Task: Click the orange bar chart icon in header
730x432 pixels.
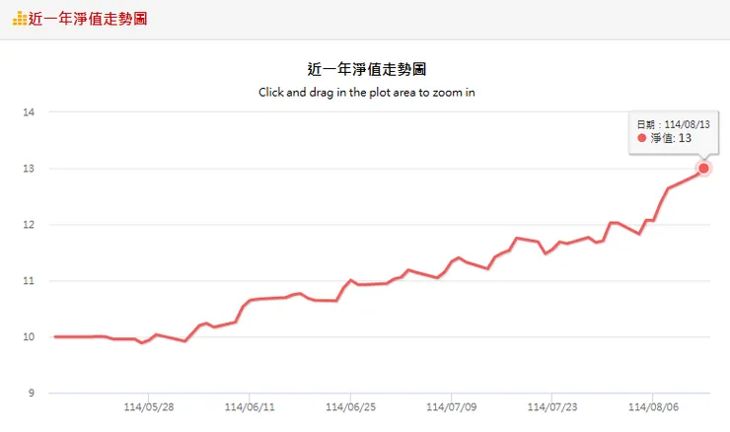Action: (x=20, y=19)
